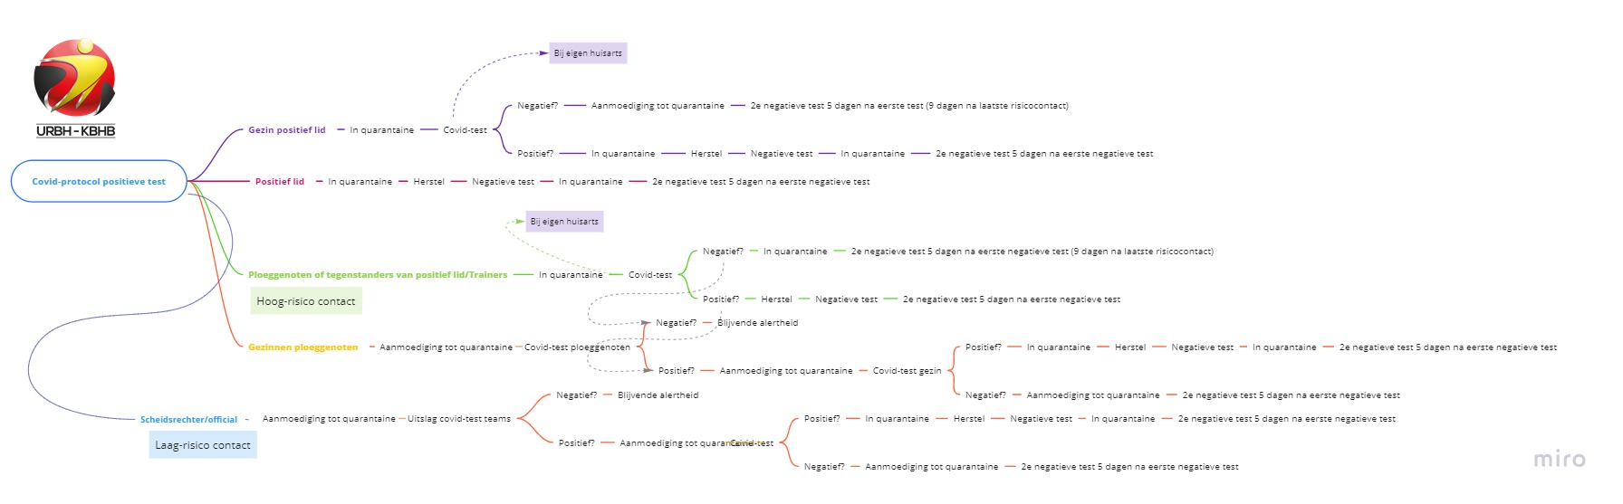Click Aanmoediging tot quarantaine after Gezinnen ploeggenoten
The height and width of the screenshot is (504, 1623).
pos(446,347)
